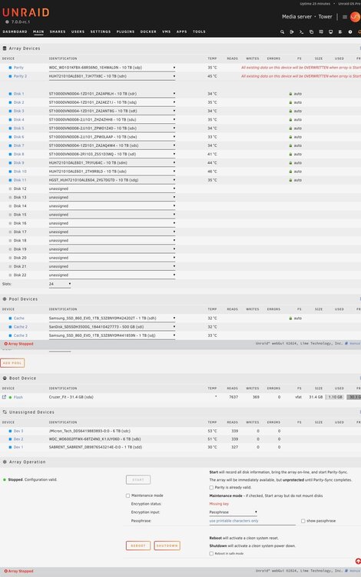Viewport: 361px width, 577px height.
Task: Go to the DASHBOARD tab
Action: pyautogui.click(x=15, y=32)
